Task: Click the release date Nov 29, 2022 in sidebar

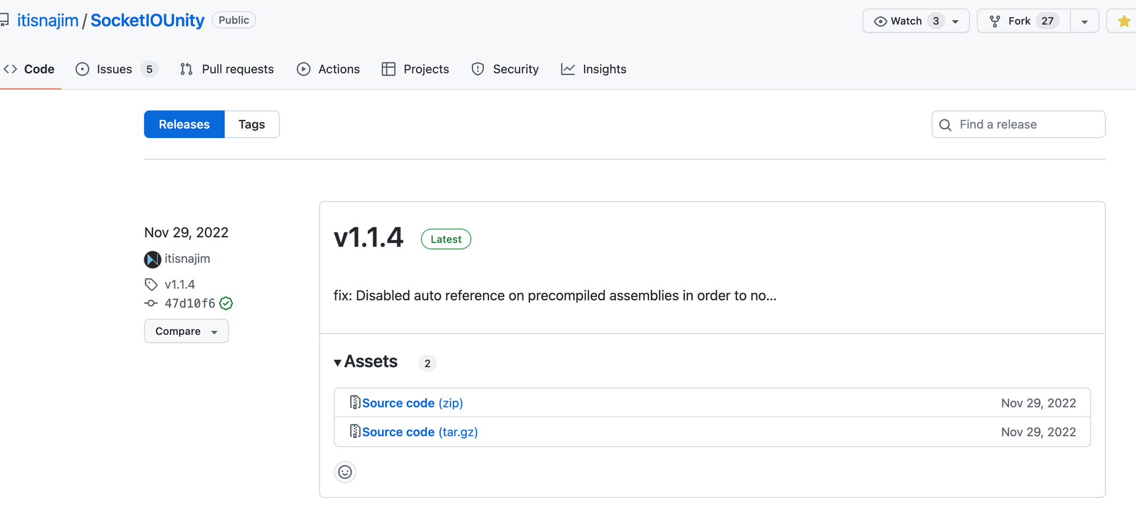Action: pyautogui.click(x=186, y=232)
